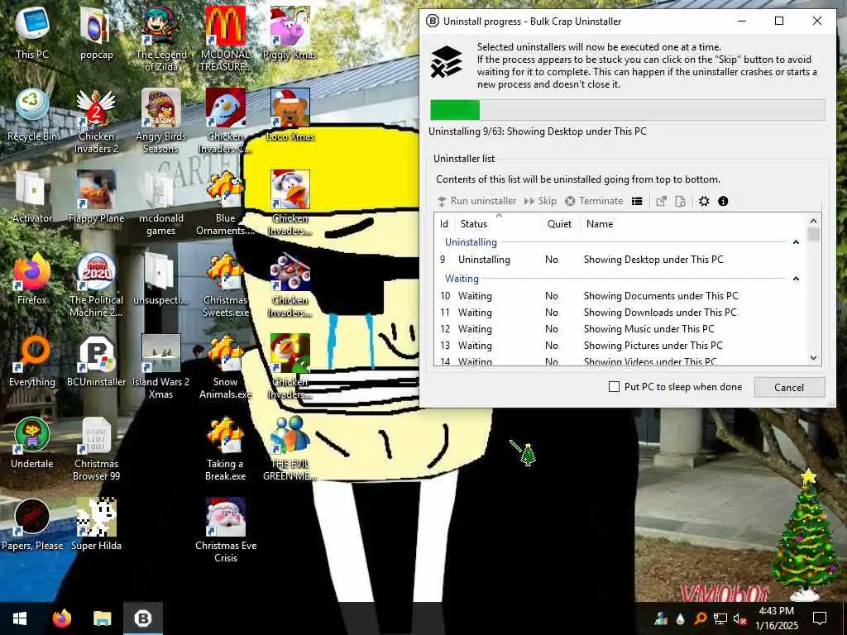This screenshot has width=847, height=635.
Task: Open the This PC desktop icon
Action: point(32,32)
